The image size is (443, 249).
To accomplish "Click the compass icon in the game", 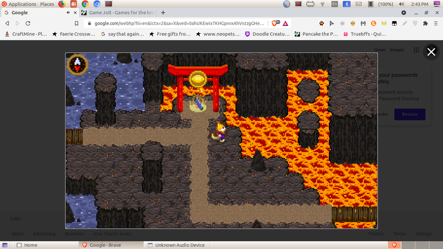I will coord(77,64).
